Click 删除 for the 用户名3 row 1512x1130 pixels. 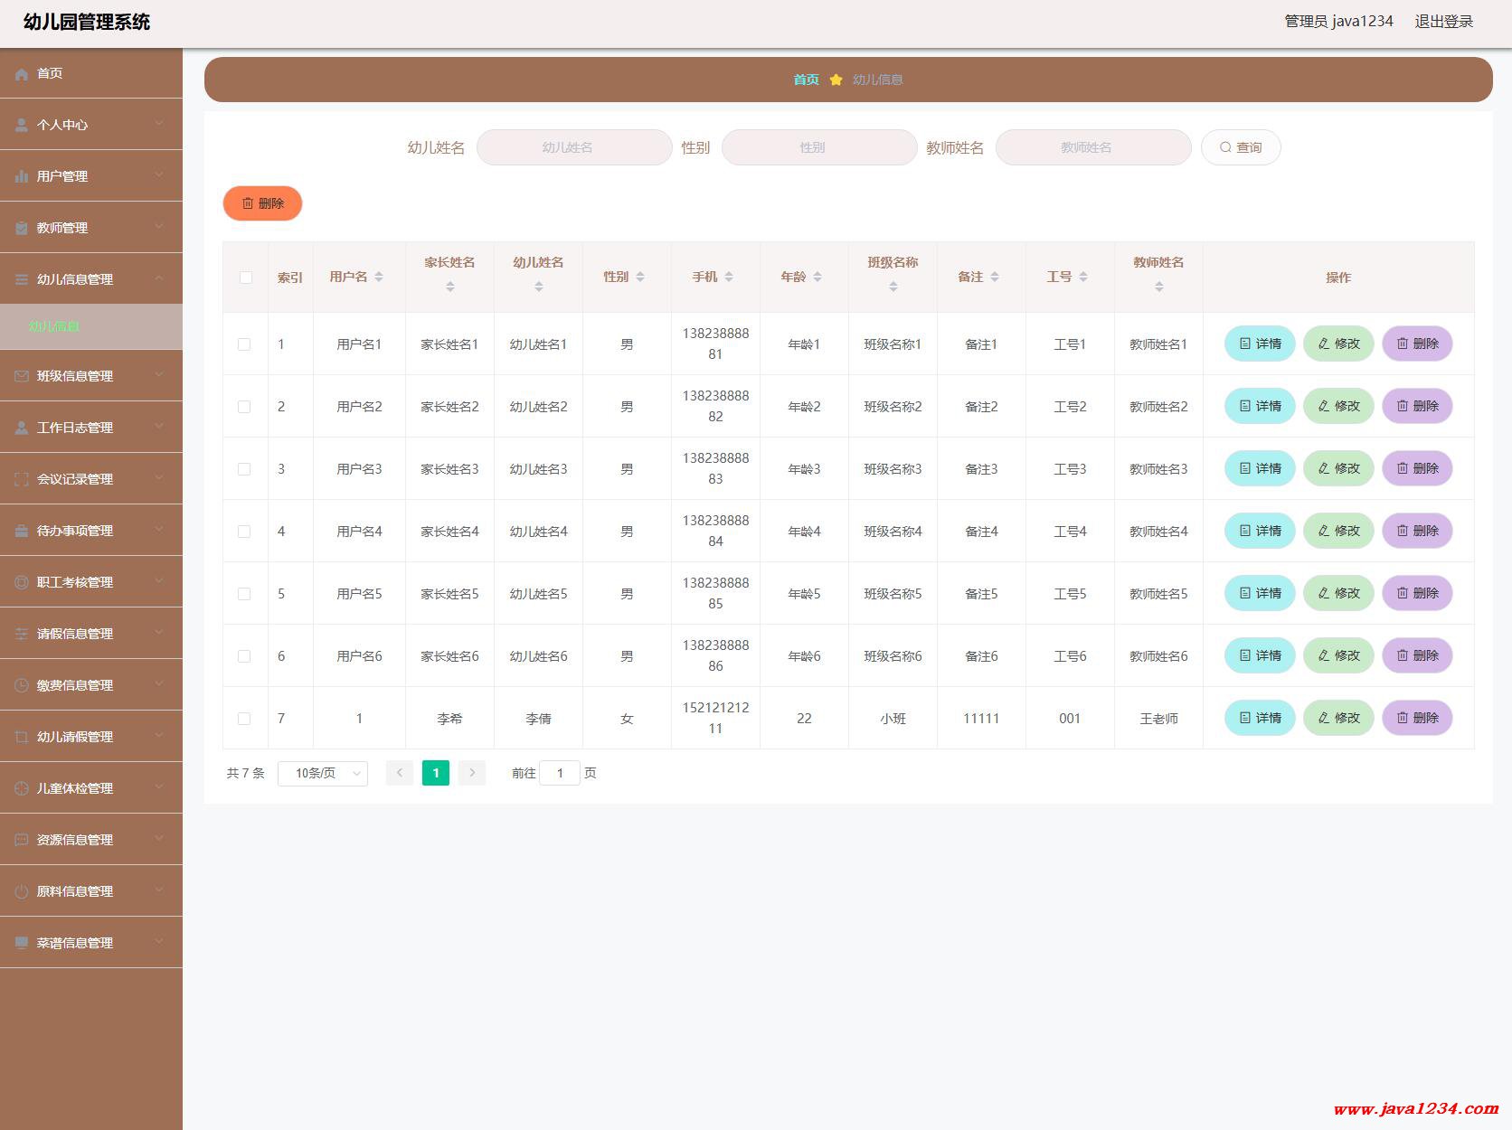coord(1417,468)
